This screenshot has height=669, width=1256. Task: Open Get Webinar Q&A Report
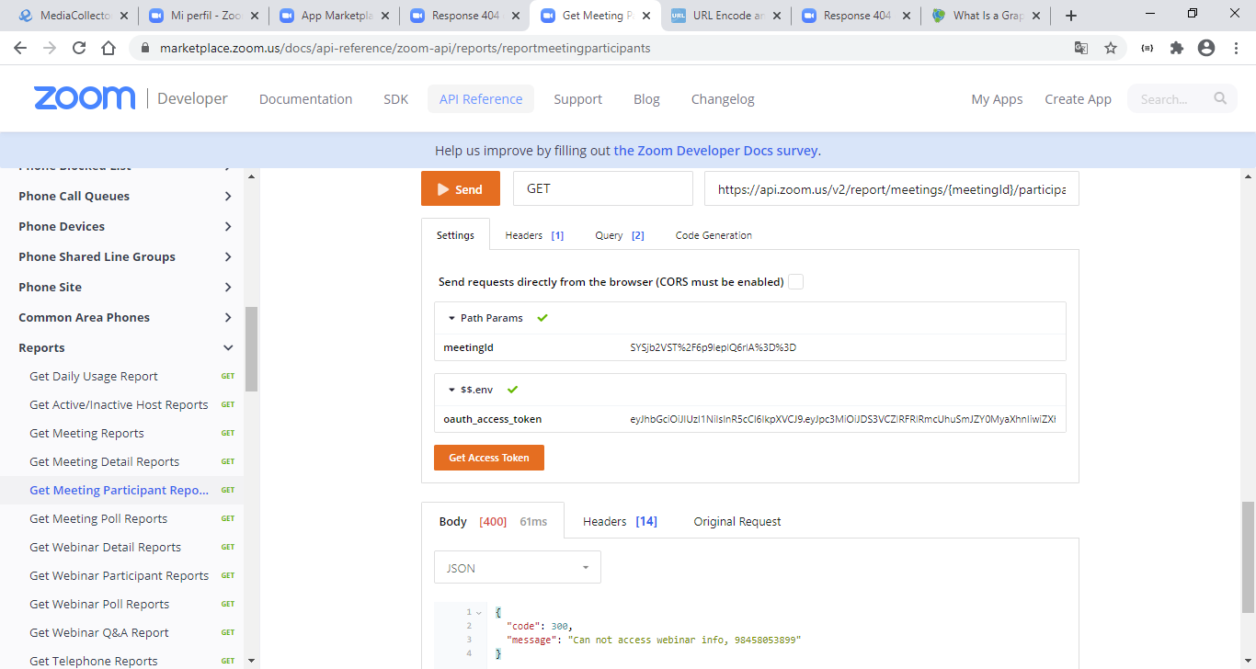[x=99, y=632]
